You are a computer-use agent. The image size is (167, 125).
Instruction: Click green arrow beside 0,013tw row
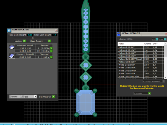click(x=51, y=48)
